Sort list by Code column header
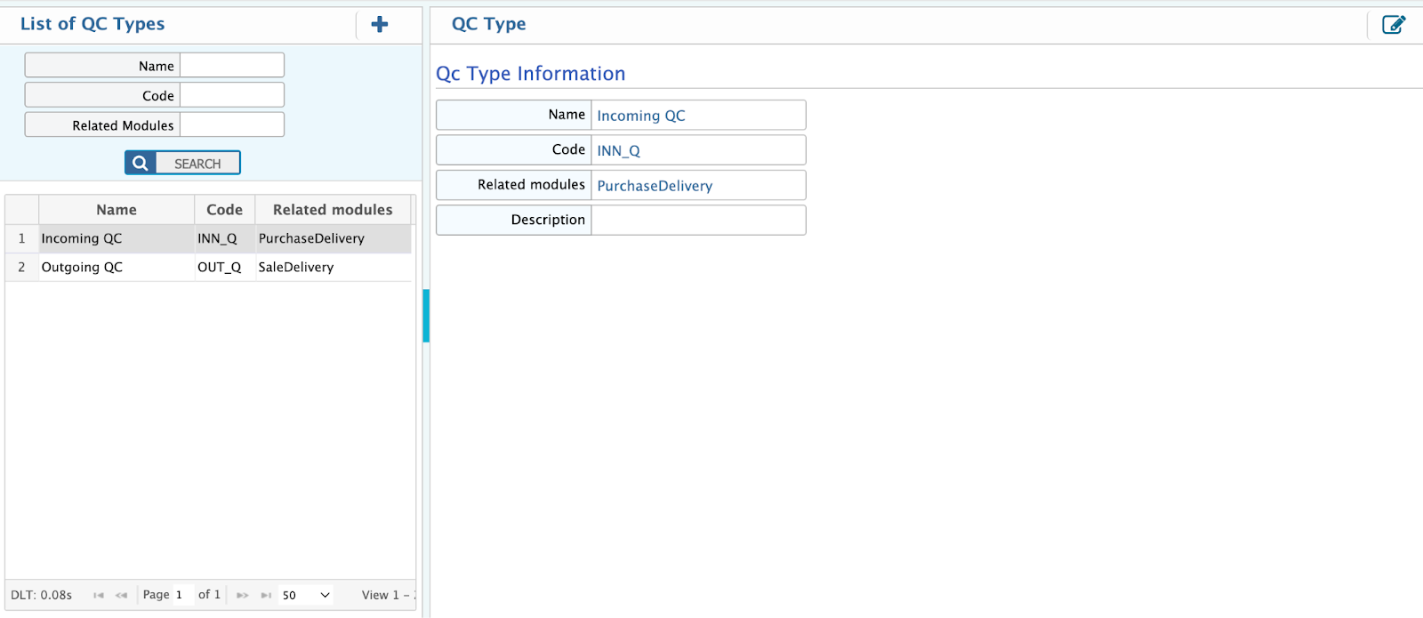This screenshot has height=618, width=1423. point(224,210)
